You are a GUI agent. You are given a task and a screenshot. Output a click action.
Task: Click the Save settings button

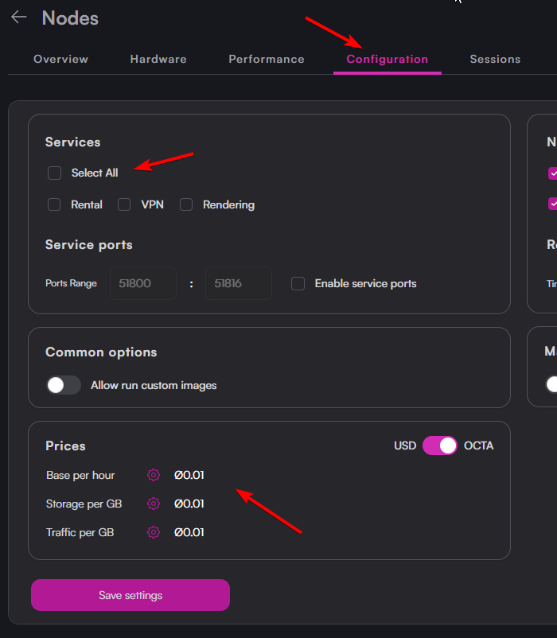tap(130, 595)
